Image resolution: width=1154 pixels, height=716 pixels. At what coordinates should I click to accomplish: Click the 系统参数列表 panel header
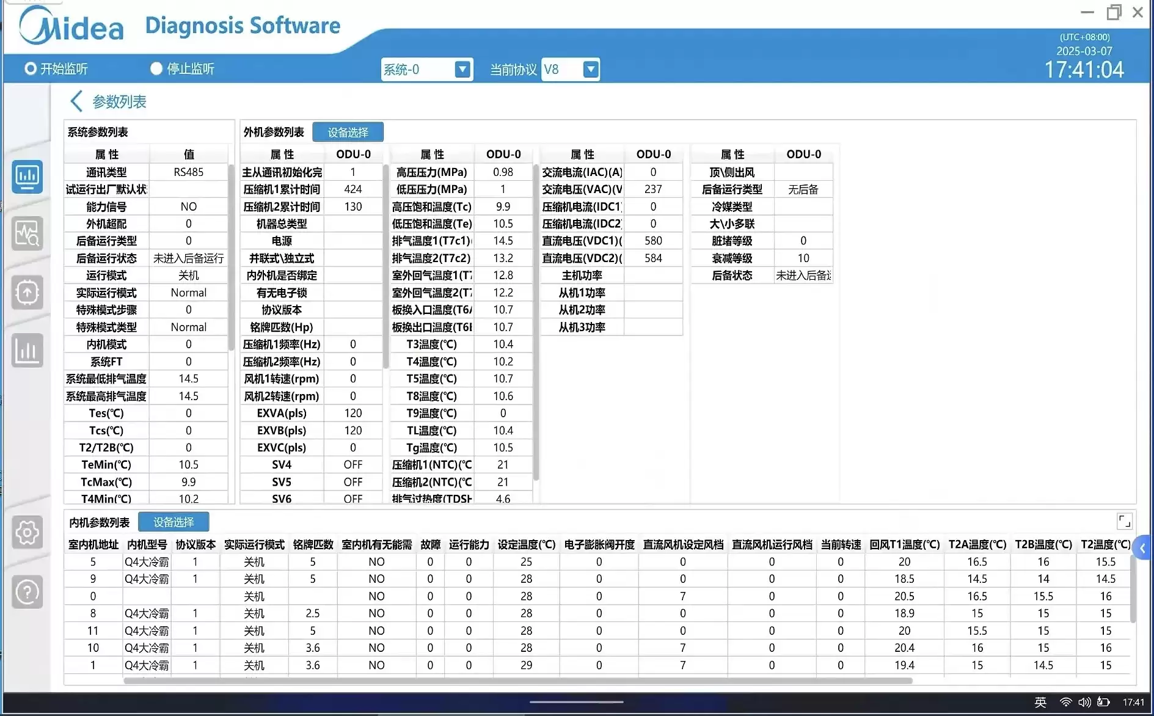pos(98,131)
